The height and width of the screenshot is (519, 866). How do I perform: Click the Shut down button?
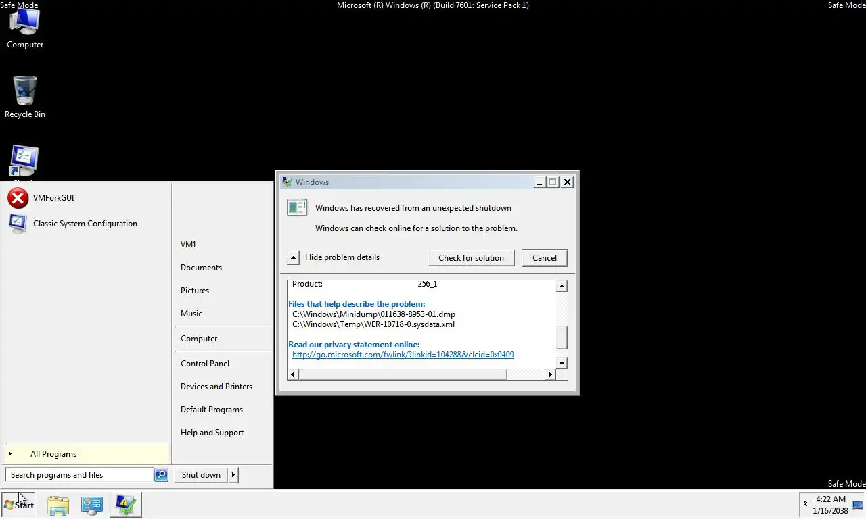201,475
